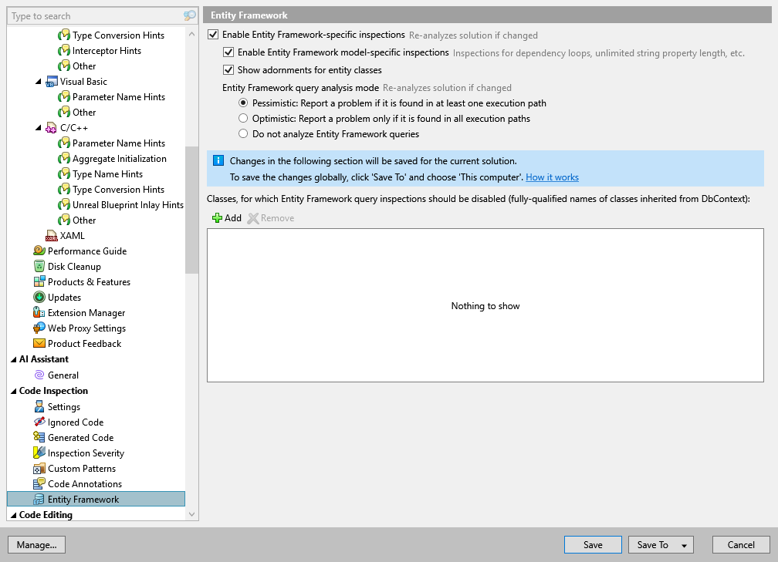Open the Code Annotations page
Image resolution: width=778 pixels, height=562 pixels.
pyautogui.click(x=80, y=483)
